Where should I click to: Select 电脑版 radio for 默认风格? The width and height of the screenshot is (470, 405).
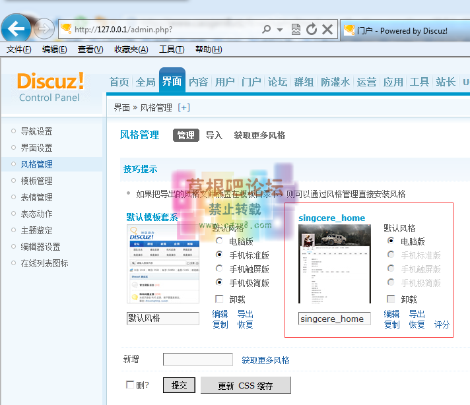pos(219,241)
